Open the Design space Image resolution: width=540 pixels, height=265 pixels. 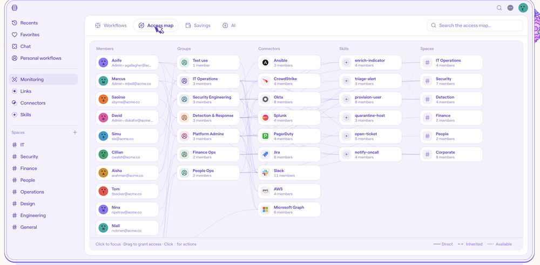[x=43, y=204]
